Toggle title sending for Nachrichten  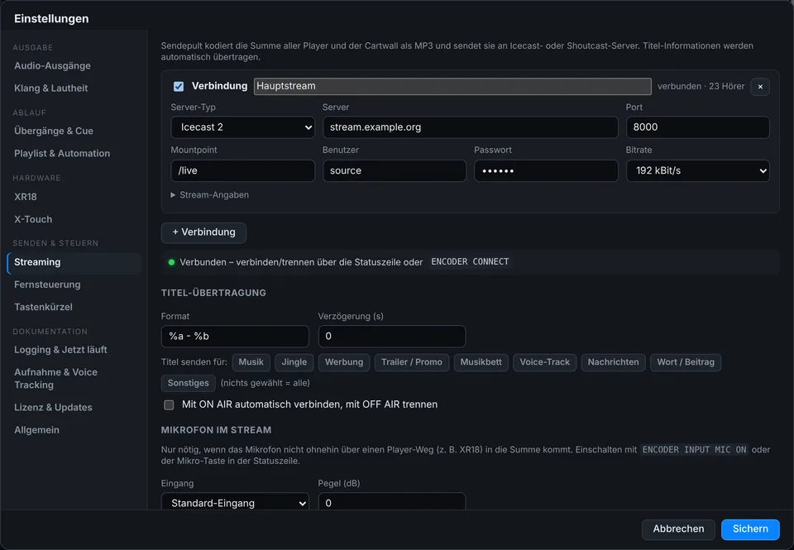coord(613,362)
